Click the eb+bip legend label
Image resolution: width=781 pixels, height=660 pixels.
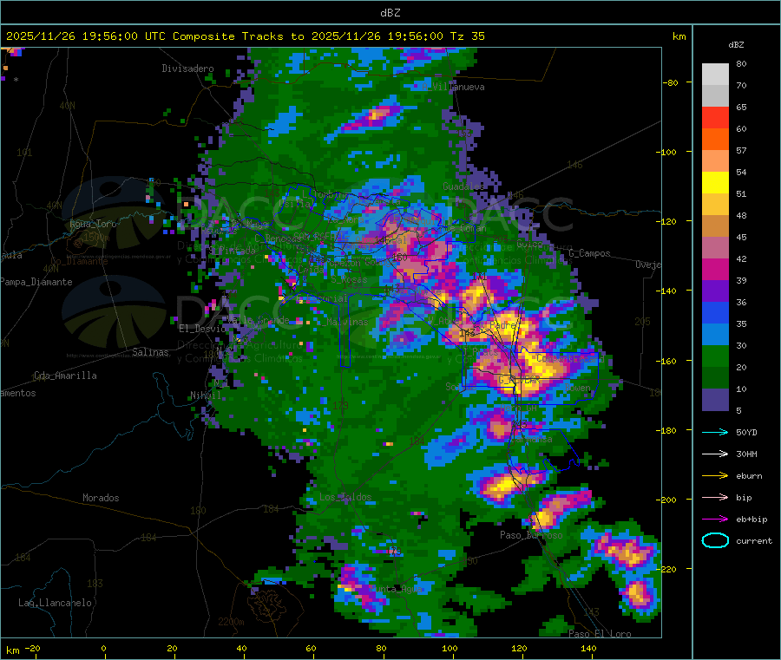click(x=751, y=520)
